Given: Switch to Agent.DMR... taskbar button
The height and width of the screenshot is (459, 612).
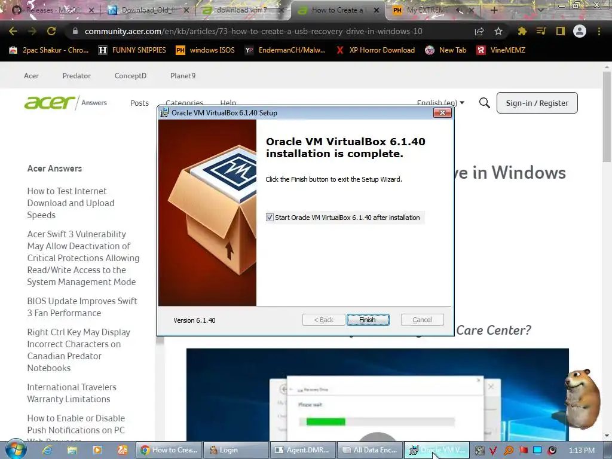Looking at the screenshot, I should (x=303, y=450).
